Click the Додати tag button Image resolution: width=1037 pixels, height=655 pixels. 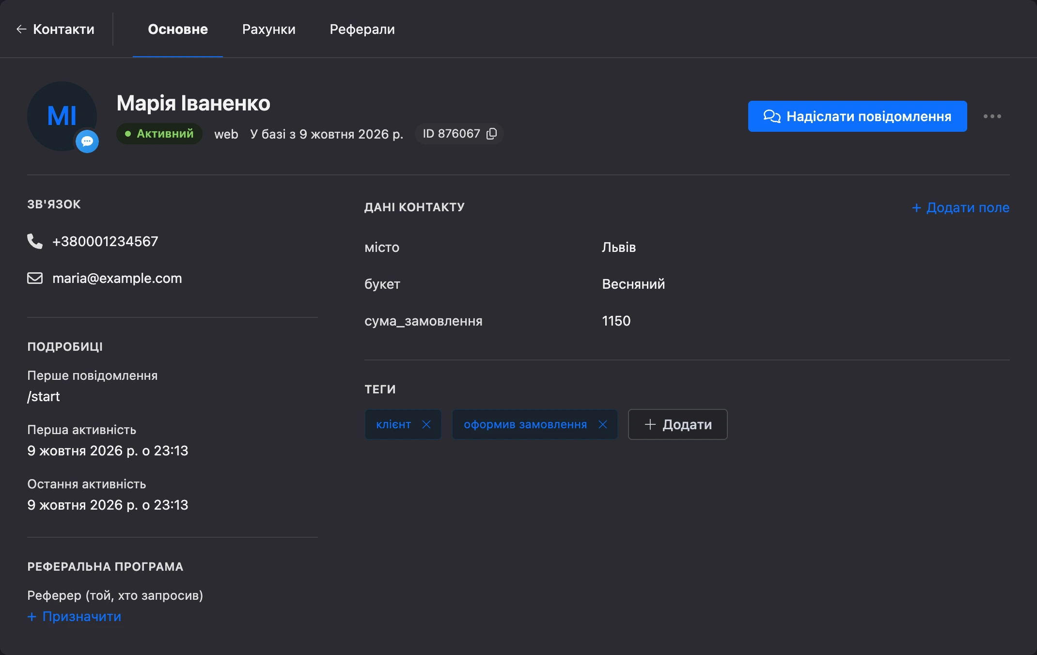[x=677, y=424]
